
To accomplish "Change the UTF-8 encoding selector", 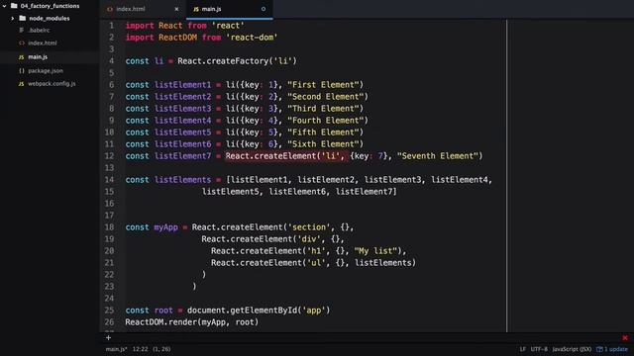I will (x=539, y=349).
